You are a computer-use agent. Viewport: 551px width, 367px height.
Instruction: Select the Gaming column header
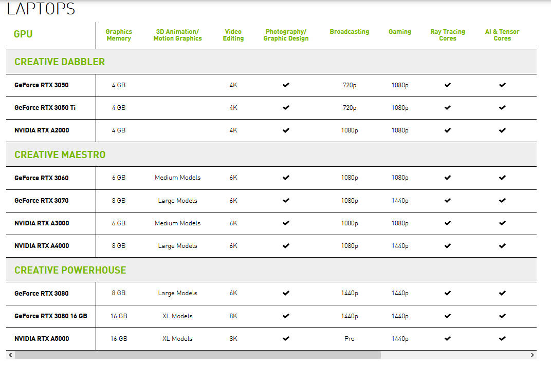400,31
